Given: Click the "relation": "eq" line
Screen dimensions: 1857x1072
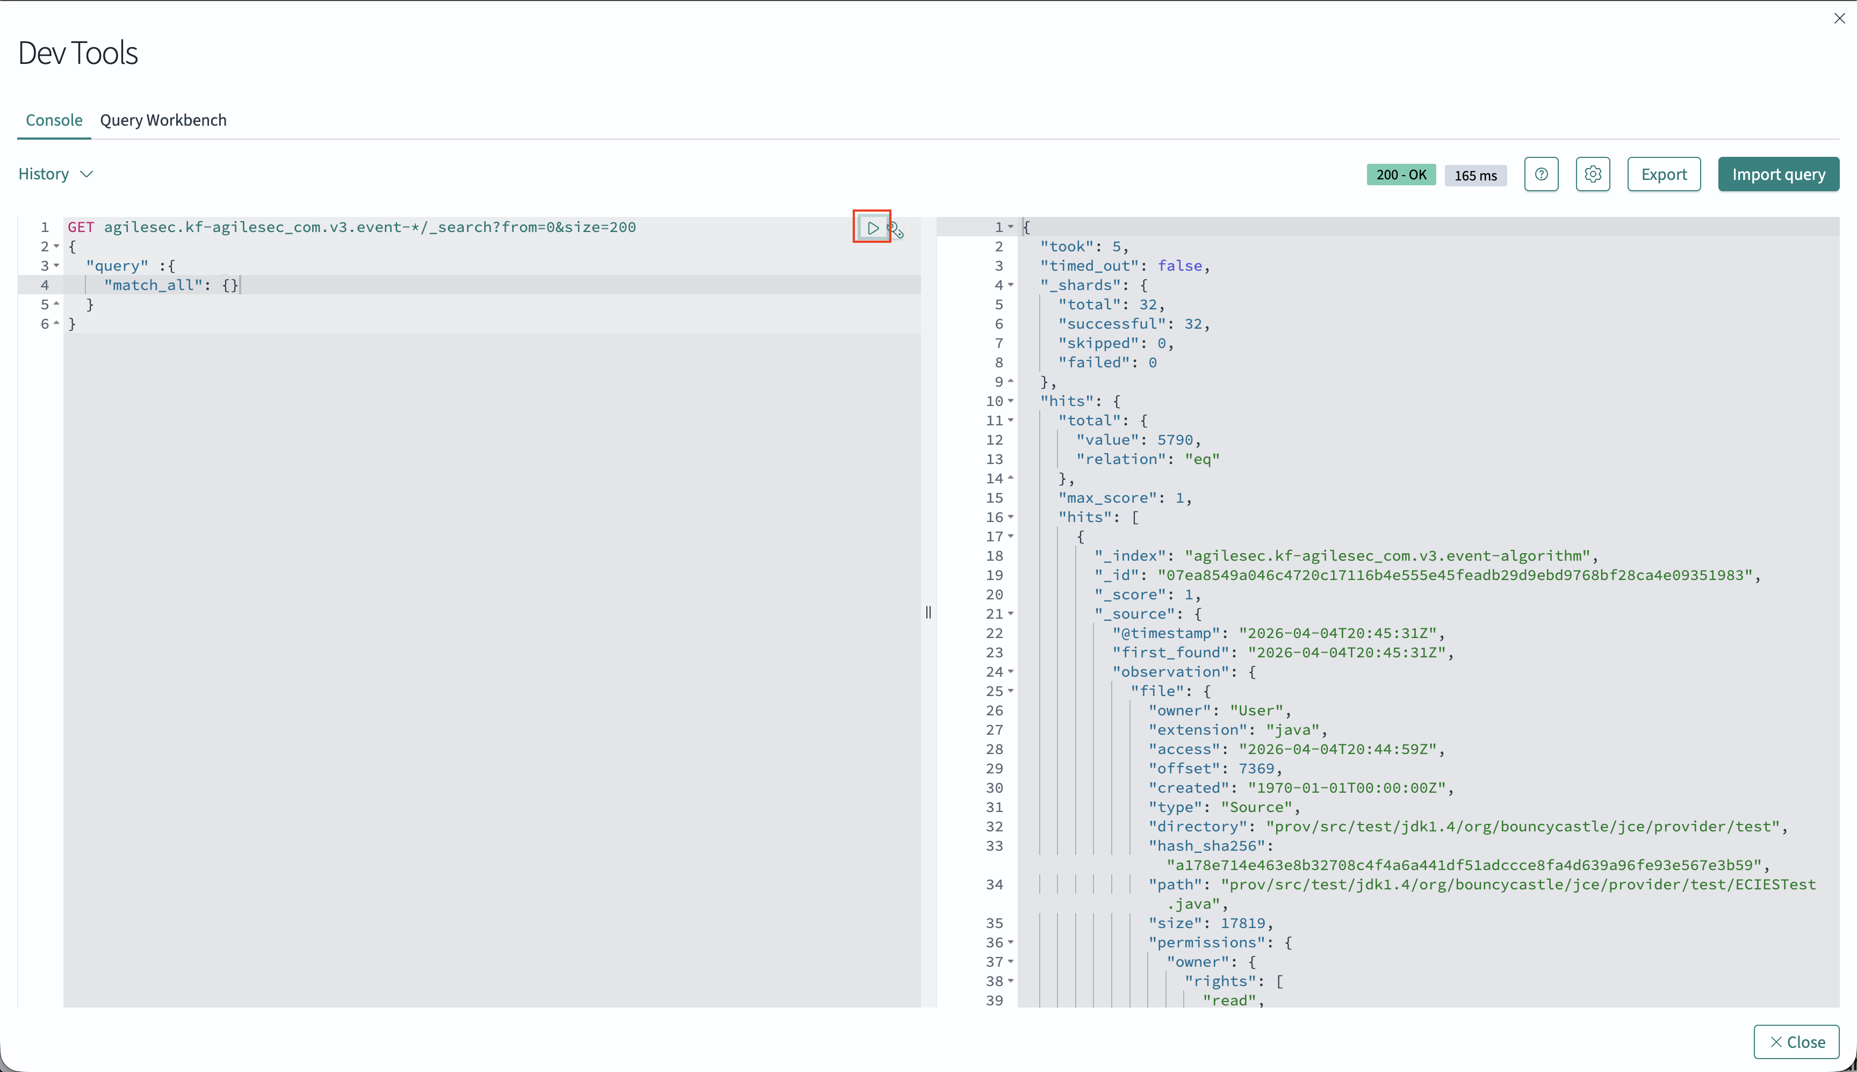Looking at the screenshot, I should pyautogui.click(x=1148, y=459).
